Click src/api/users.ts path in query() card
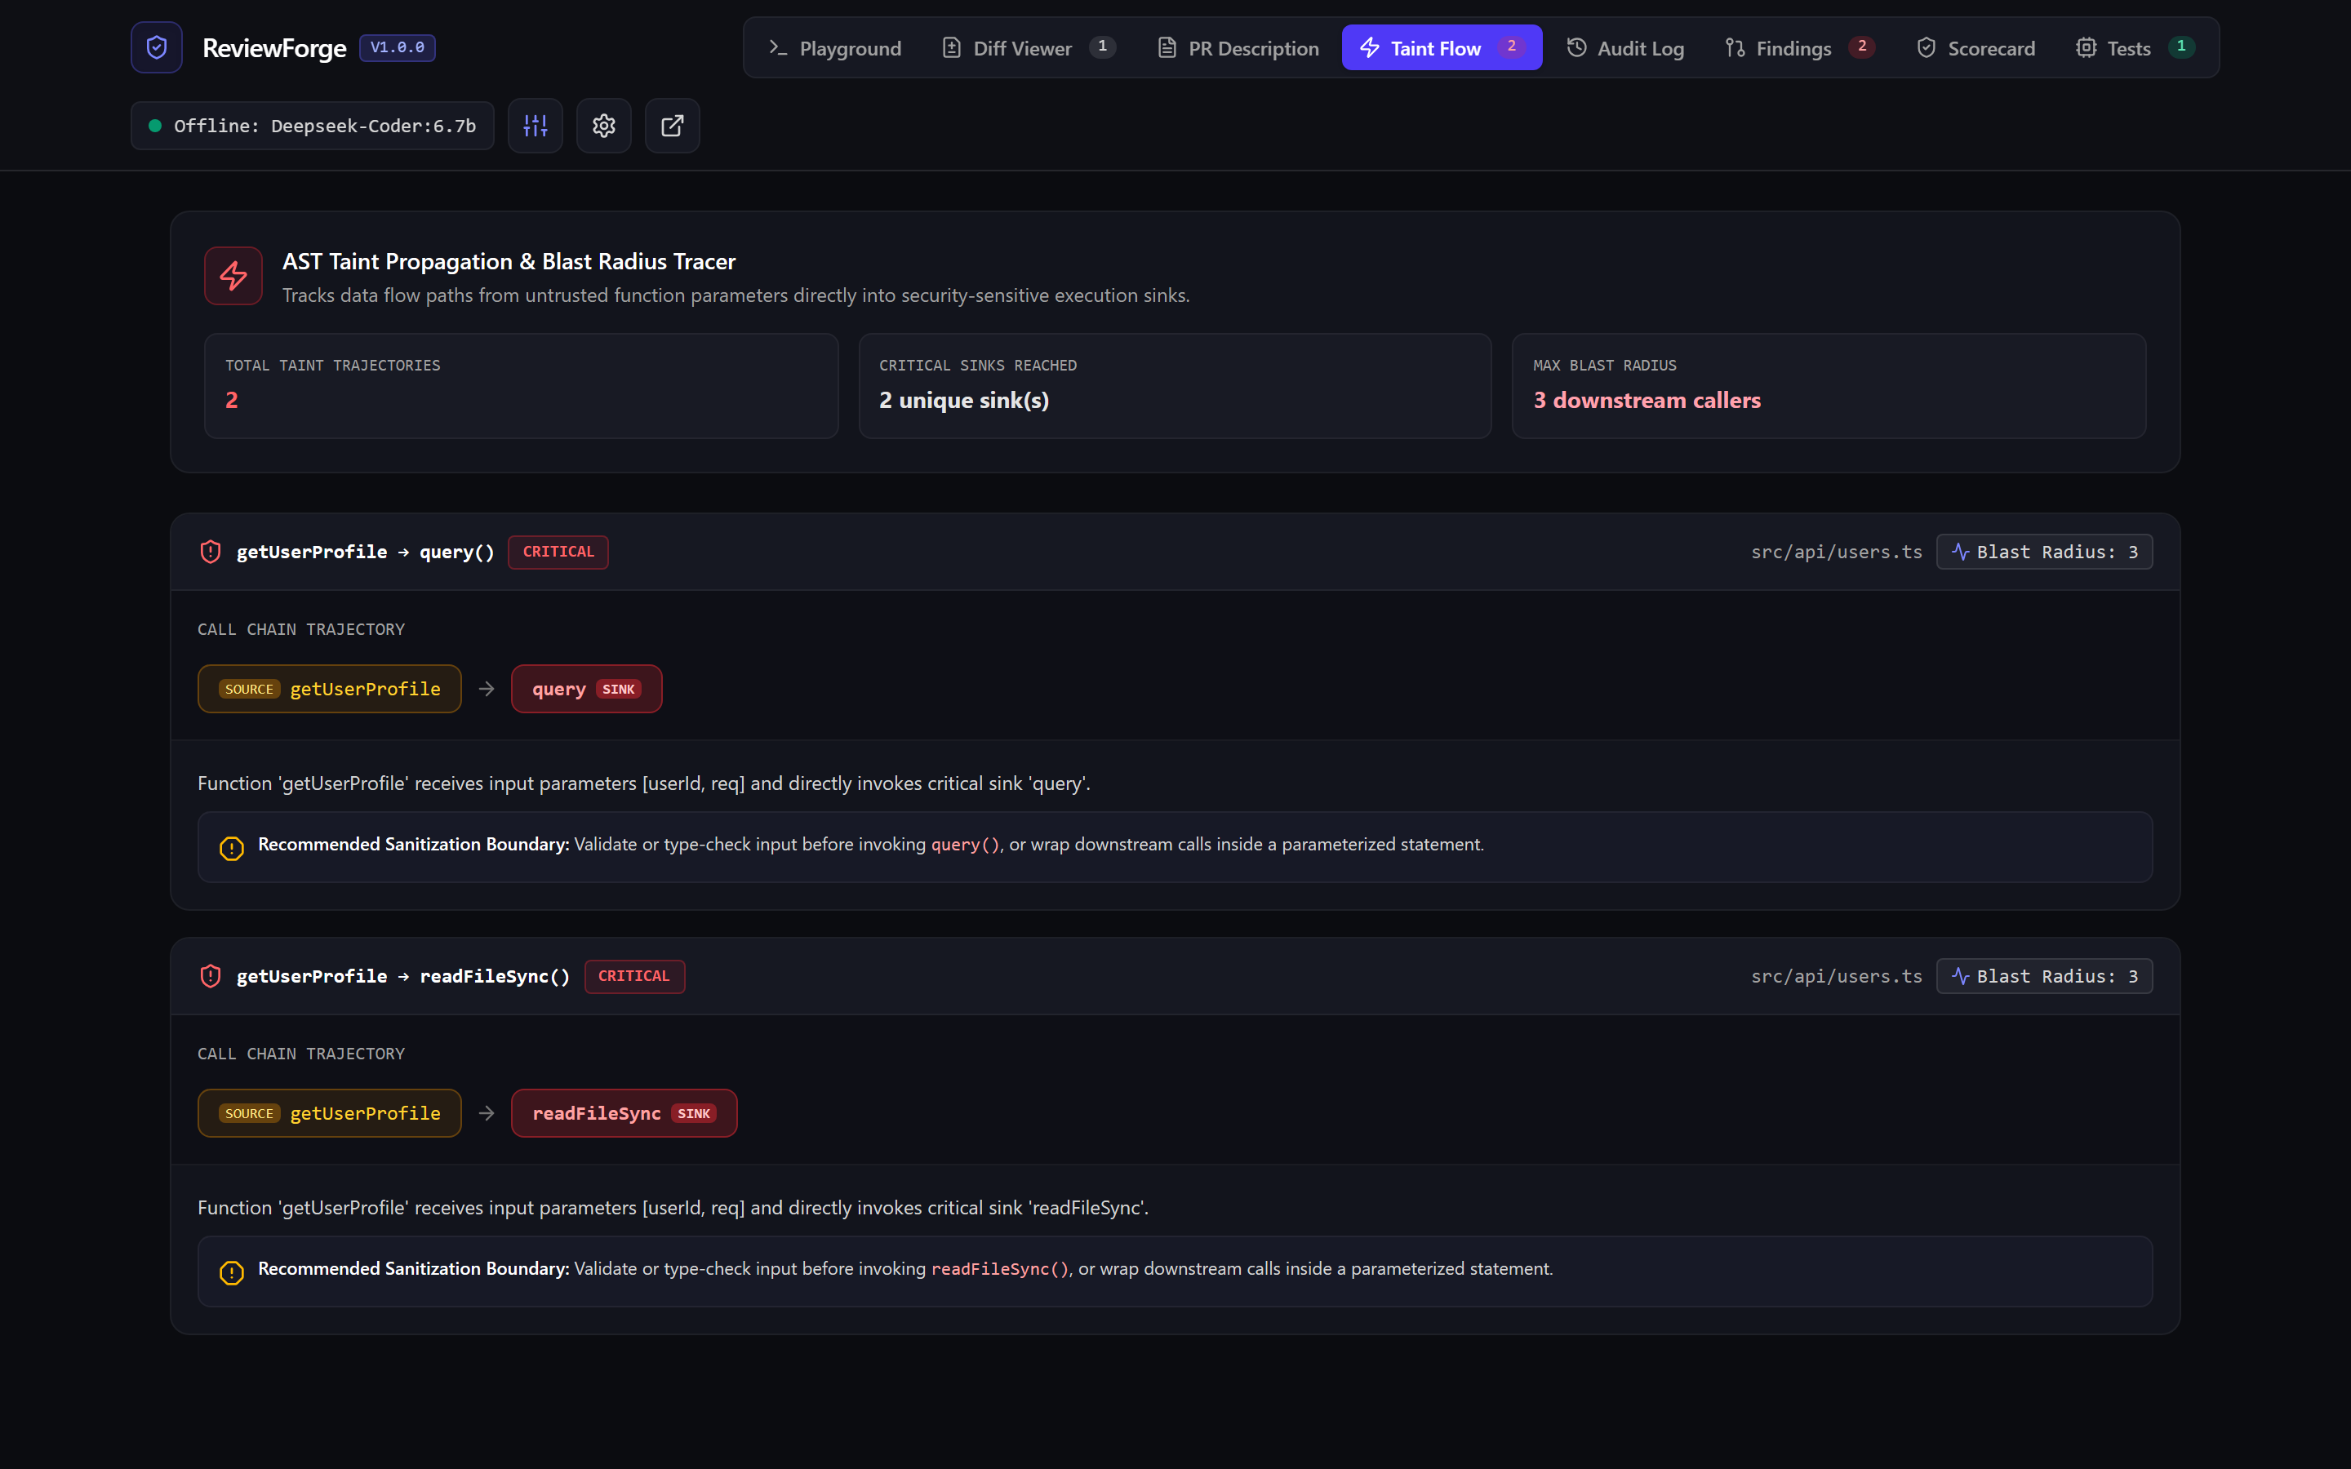Screen dimensions: 2351x1469 [1836, 552]
